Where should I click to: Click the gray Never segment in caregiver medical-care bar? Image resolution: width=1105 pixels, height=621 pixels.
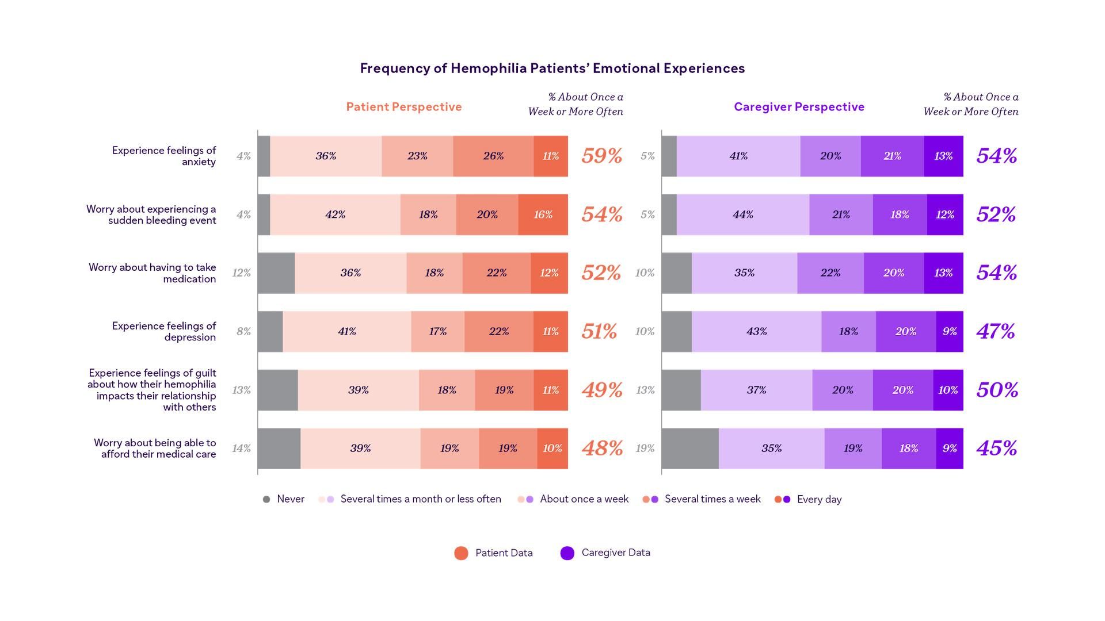point(690,448)
